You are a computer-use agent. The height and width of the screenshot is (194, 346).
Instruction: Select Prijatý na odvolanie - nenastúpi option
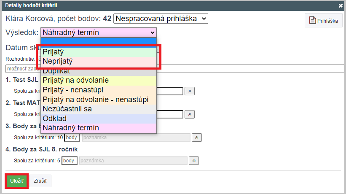pos(99,100)
